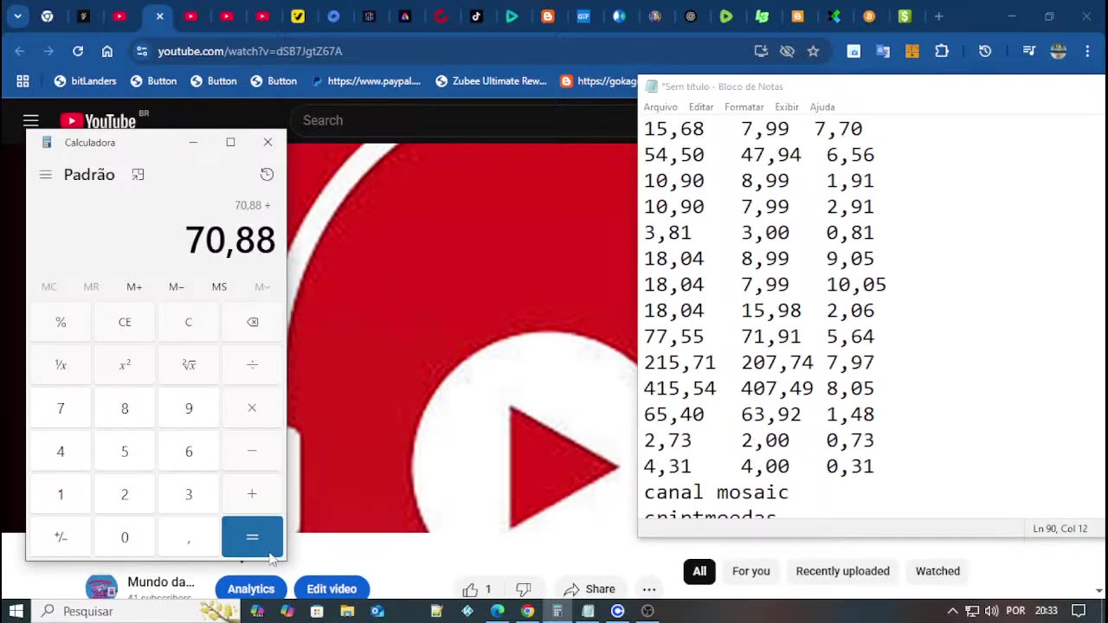
Task: Click the MS memory store key
Action: click(219, 286)
